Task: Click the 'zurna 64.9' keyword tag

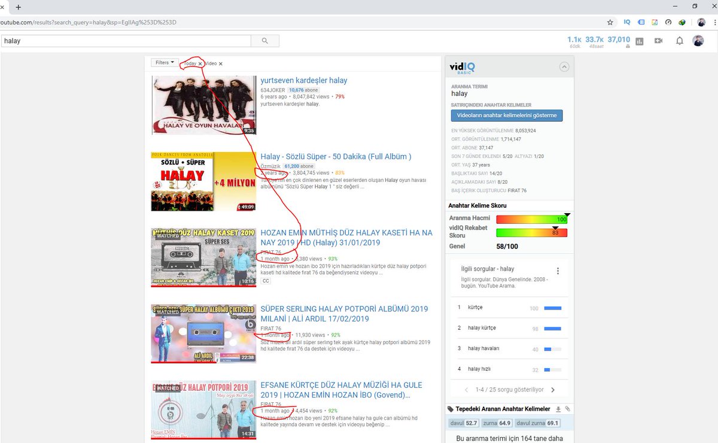Action: 497,423
